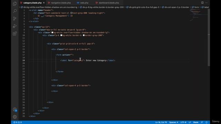Select breadcrumb div.col-span-2.p-3.border
This screenshot has width=221, height=124.
pyautogui.click(x=175, y=7)
